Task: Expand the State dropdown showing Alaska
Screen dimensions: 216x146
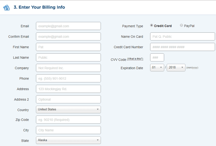Action: click(68, 140)
